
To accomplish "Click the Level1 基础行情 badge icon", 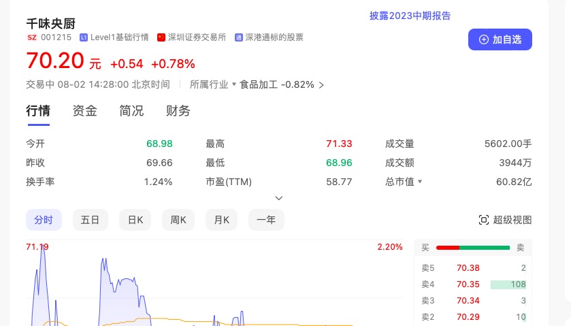I will point(84,37).
